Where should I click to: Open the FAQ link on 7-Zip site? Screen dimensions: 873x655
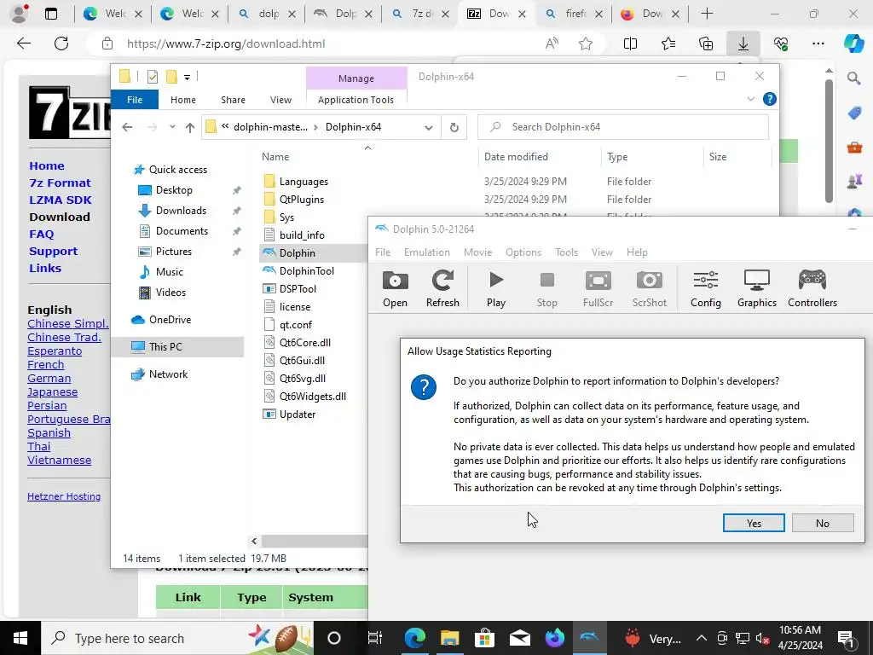(x=41, y=234)
